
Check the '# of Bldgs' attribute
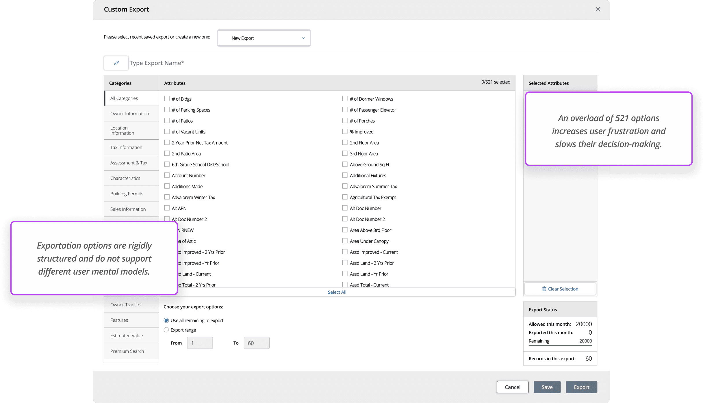[x=167, y=99]
